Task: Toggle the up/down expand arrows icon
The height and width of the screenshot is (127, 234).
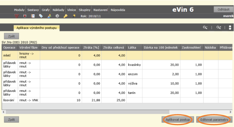Action: pos(230,28)
